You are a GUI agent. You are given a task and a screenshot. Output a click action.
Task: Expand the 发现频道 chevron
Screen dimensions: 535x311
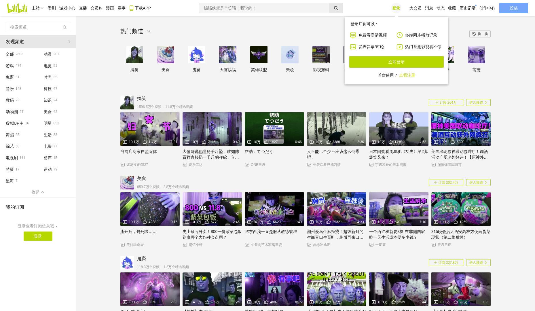click(x=69, y=42)
